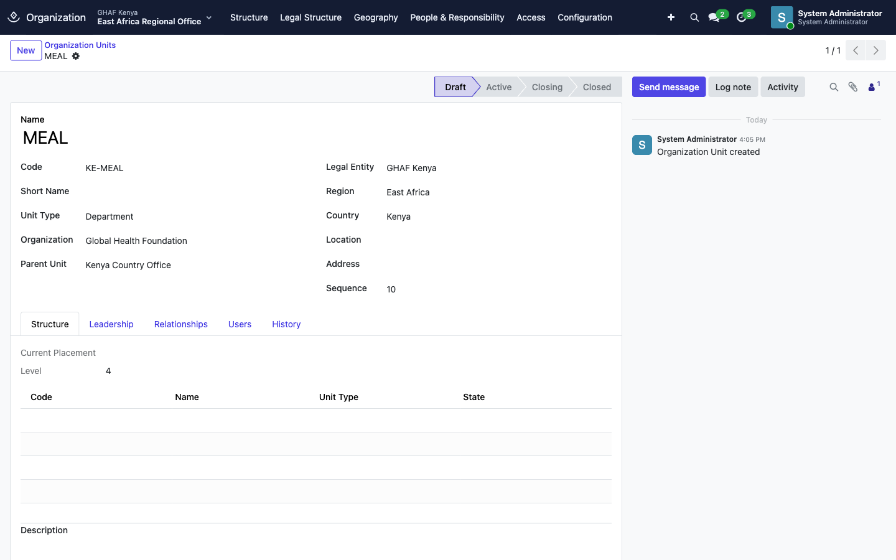Open the attachments paperclip icon
Image resolution: width=896 pixels, height=560 pixels.
(x=853, y=87)
